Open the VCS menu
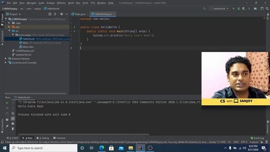Screen dimensions: 270x152 click(x=93, y=3)
